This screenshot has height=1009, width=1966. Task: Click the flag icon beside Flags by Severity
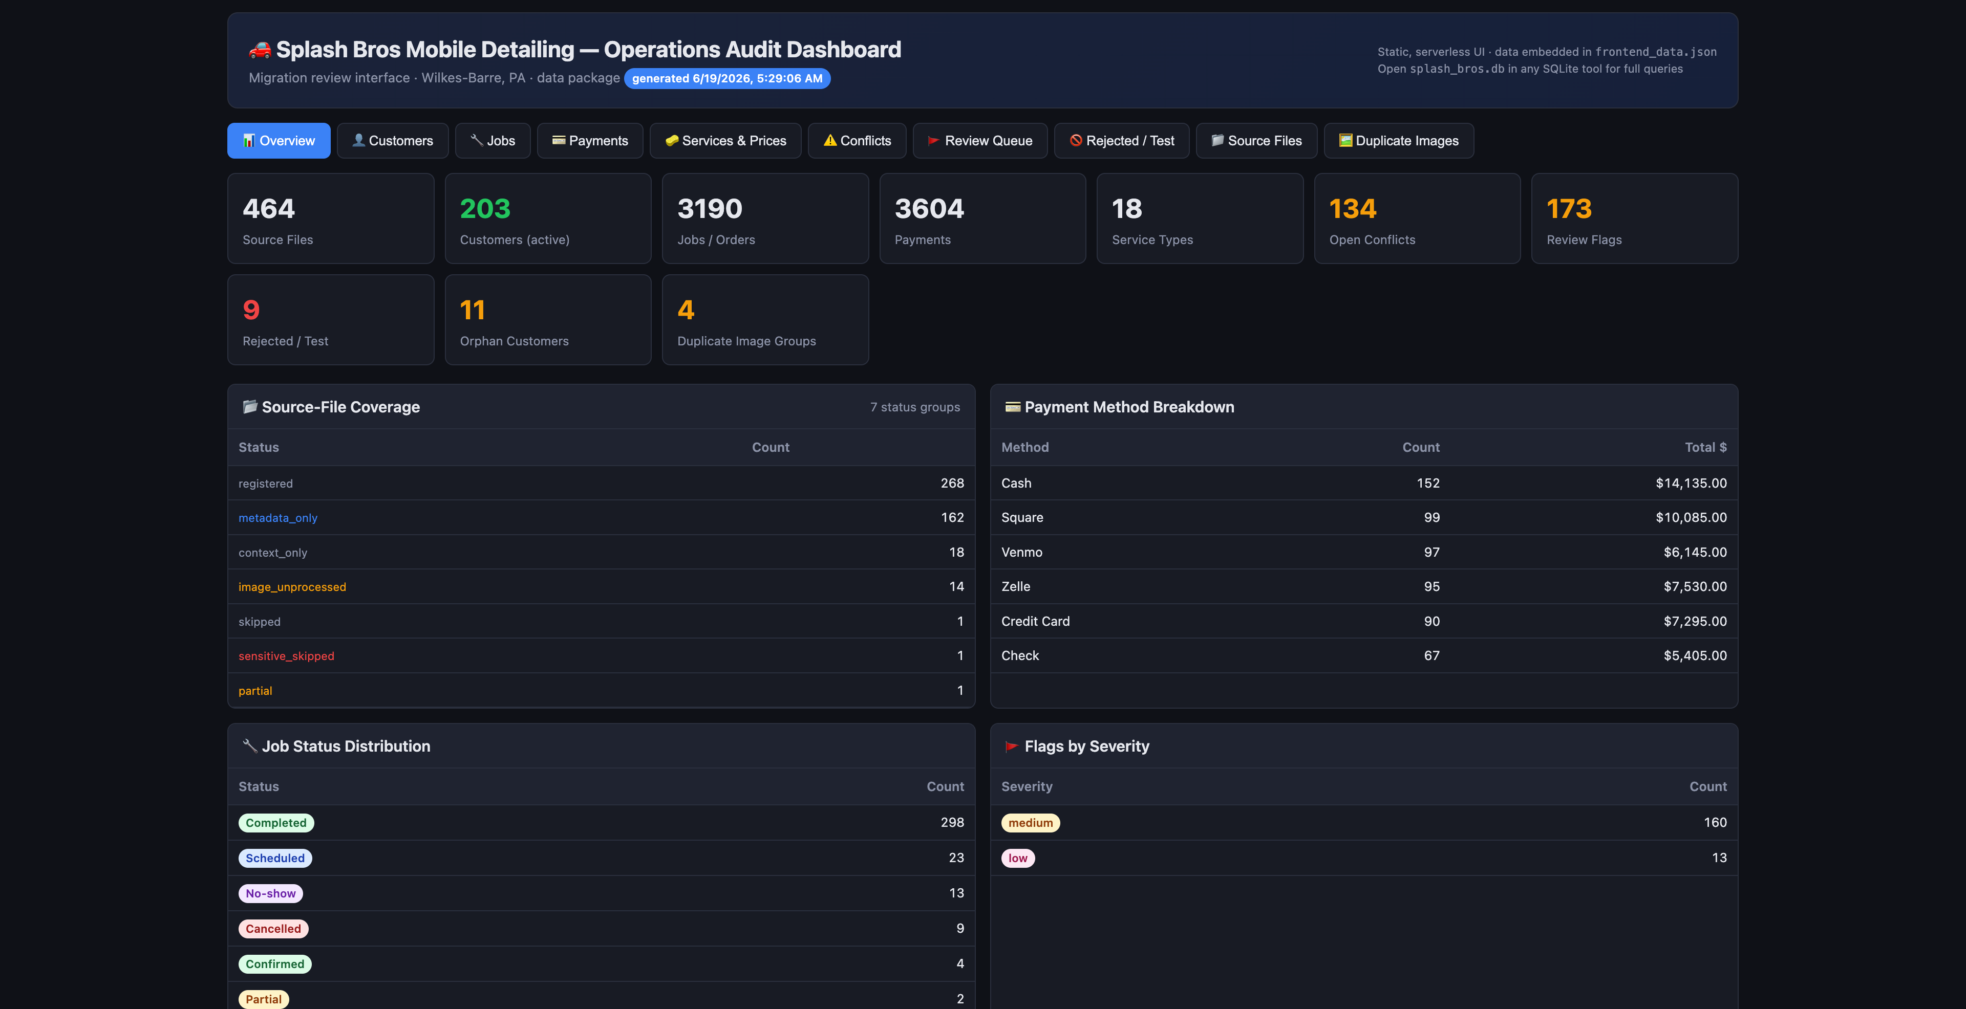1012,746
